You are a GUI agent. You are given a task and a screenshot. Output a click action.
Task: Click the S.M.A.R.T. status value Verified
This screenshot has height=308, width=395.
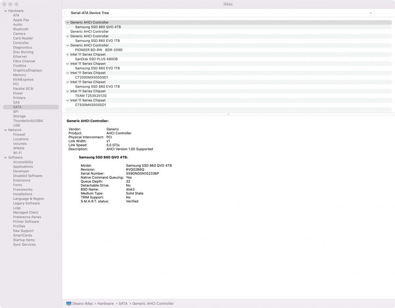[x=132, y=202]
